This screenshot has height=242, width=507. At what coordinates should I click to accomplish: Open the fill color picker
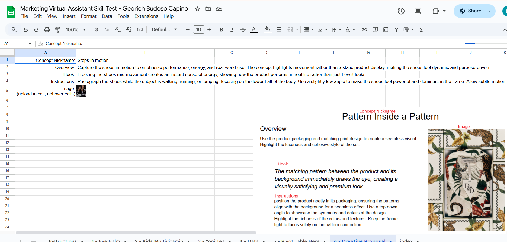[x=267, y=29]
